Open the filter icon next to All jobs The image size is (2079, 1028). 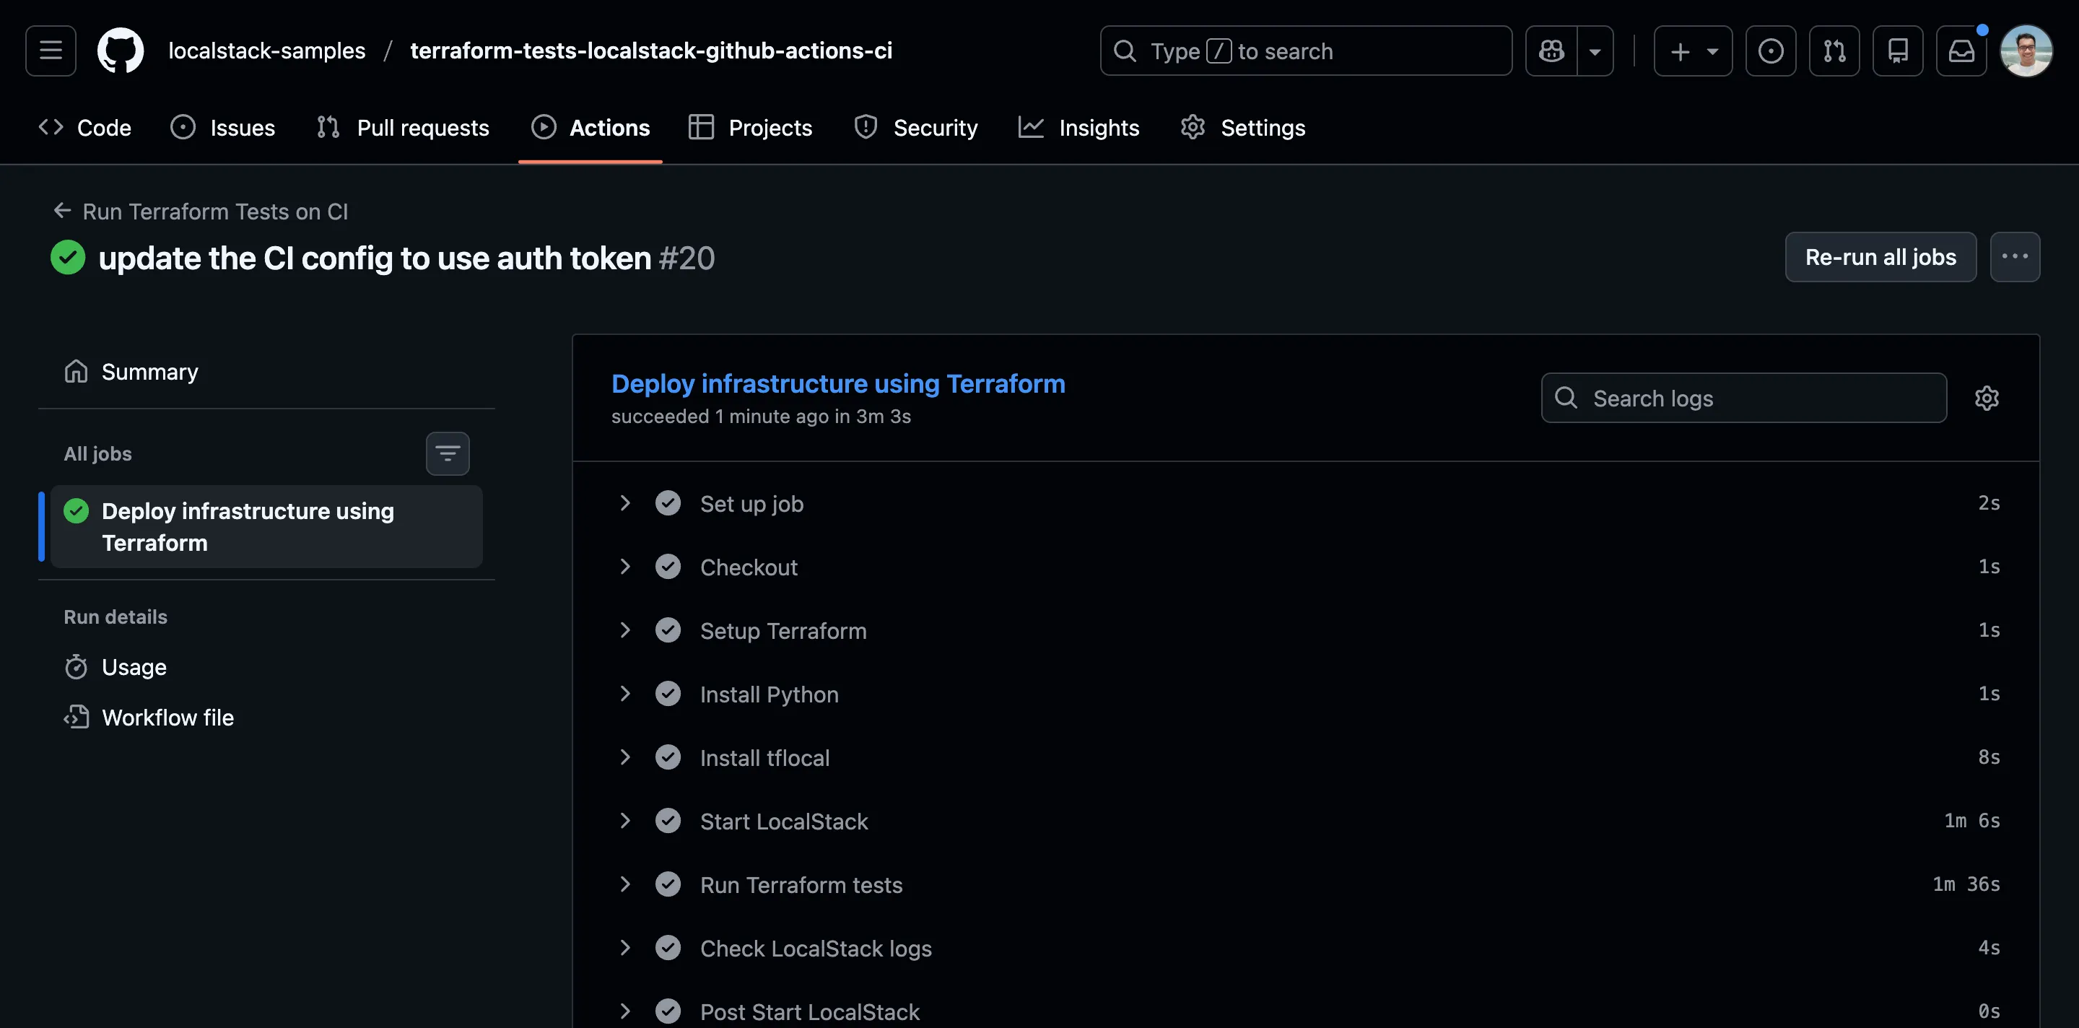click(x=447, y=453)
